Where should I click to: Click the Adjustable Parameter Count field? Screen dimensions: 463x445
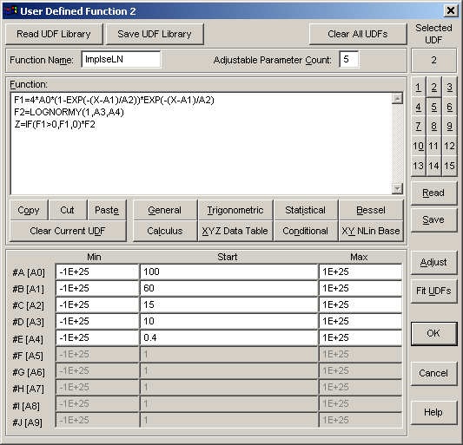(349, 59)
